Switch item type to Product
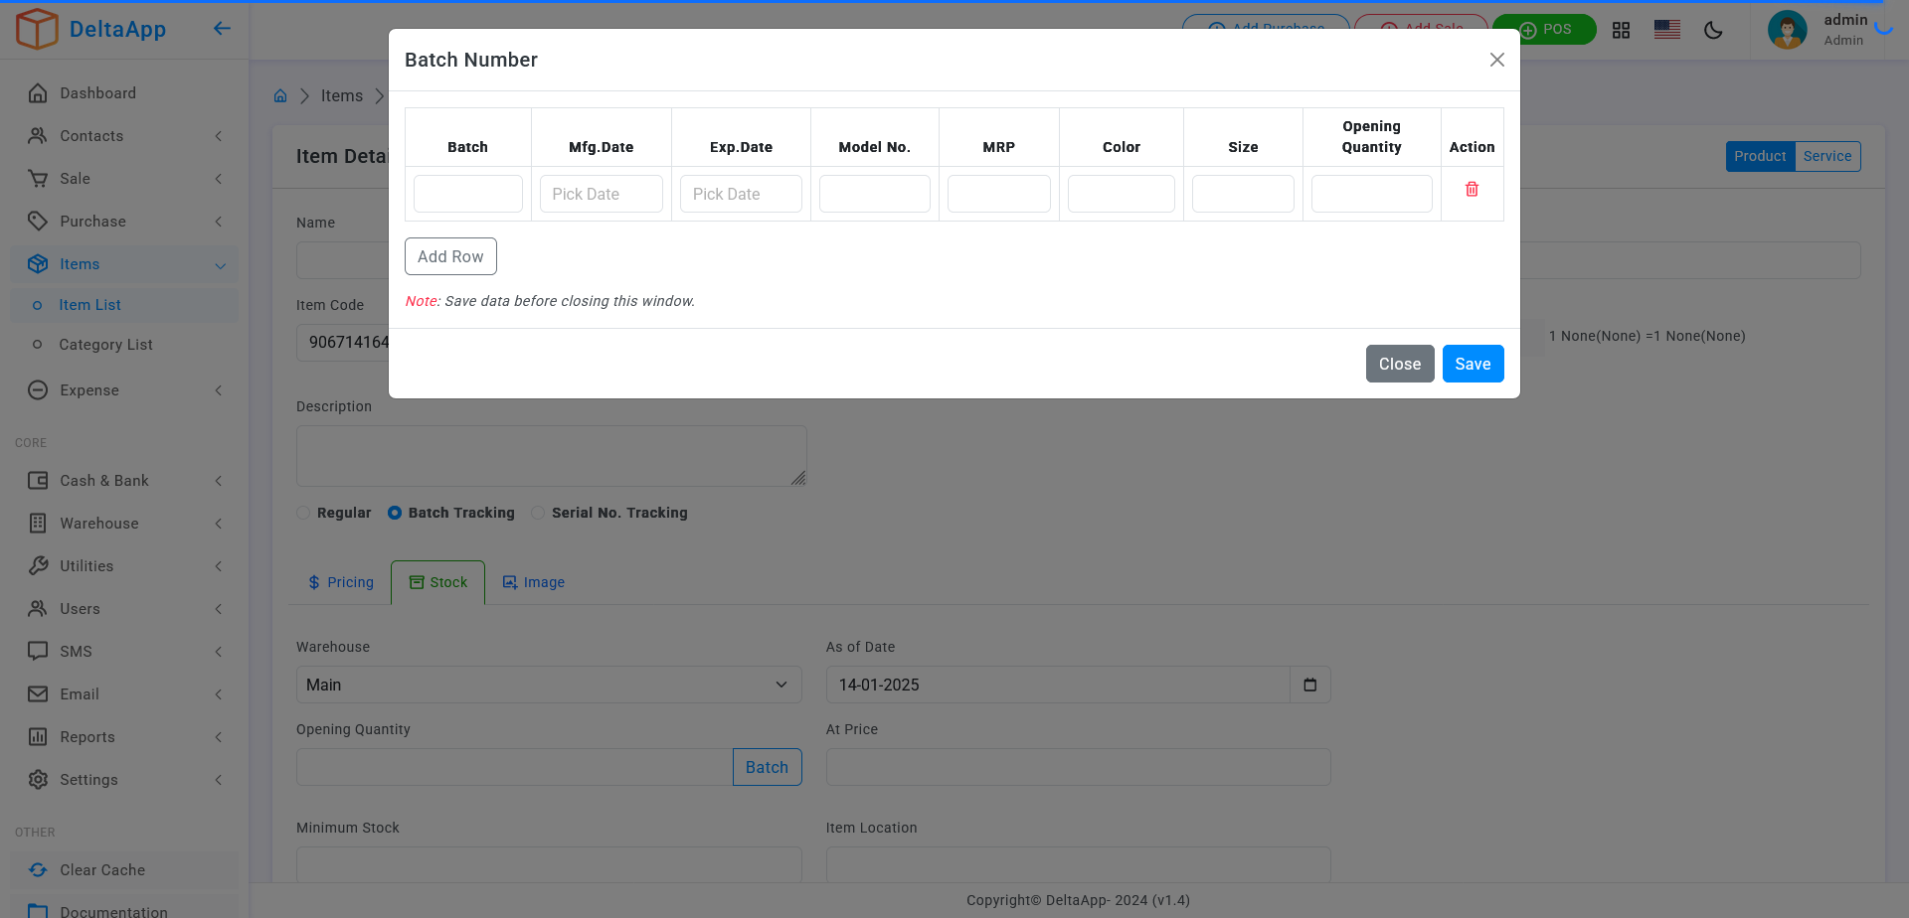1909x918 pixels. (x=1760, y=156)
